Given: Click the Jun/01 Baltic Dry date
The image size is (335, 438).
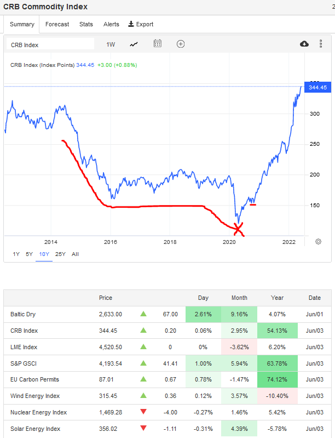Looking at the screenshot, I should (314, 314).
